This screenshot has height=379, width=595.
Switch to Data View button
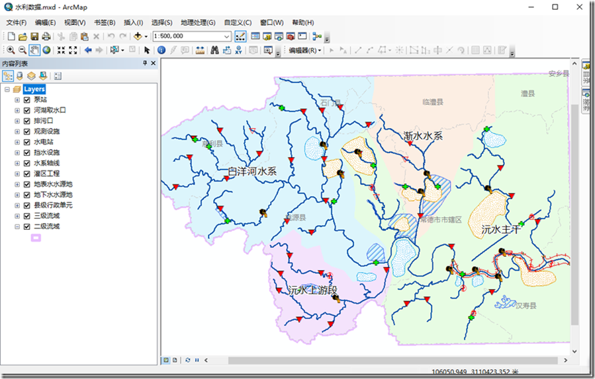click(x=166, y=360)
